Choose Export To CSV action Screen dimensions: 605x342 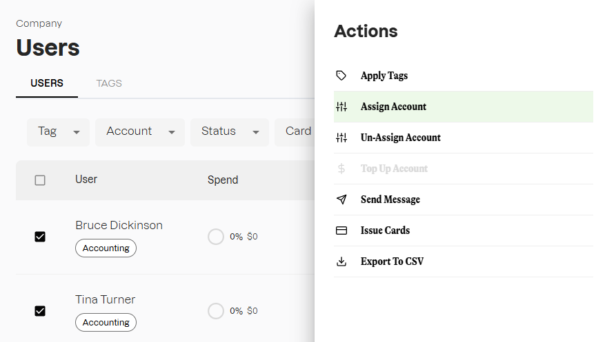click(392, 261)
